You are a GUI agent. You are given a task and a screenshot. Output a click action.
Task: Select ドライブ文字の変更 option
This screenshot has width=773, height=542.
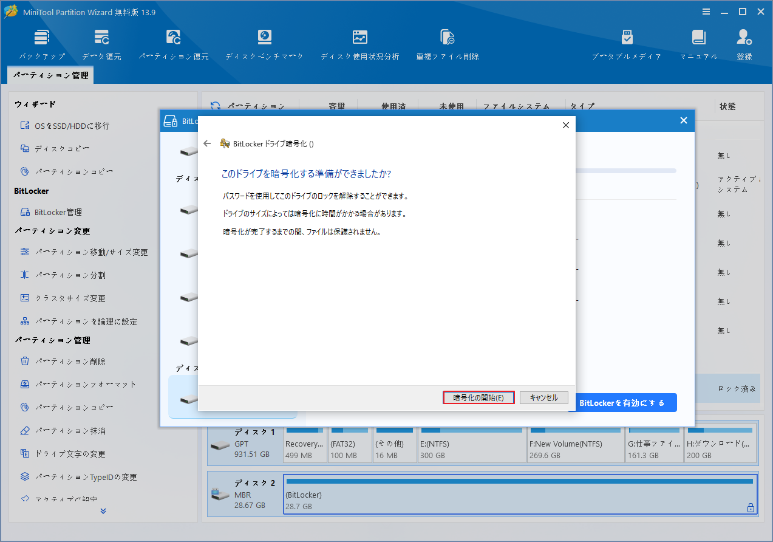63,454
